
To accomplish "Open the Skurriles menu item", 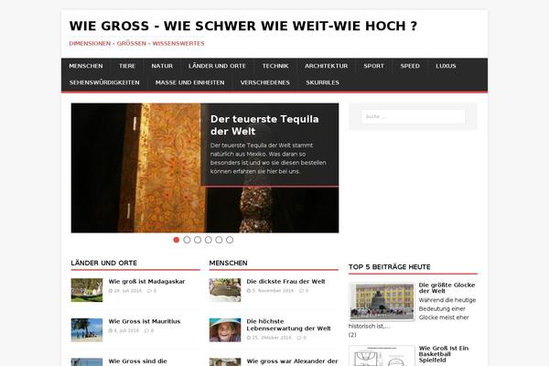I will coord(322,82).
